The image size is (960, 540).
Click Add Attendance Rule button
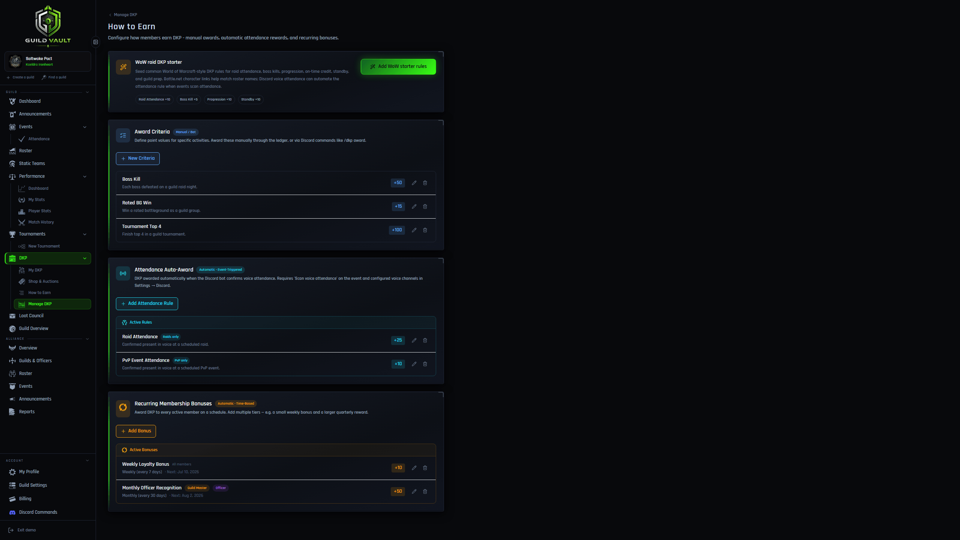pos(147,304)
